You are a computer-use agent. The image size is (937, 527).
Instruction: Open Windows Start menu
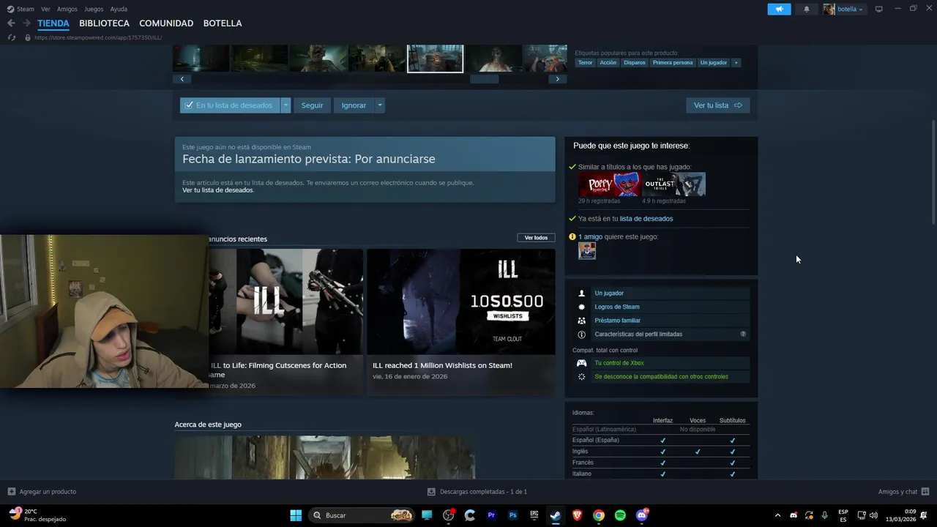click(296, 515)
